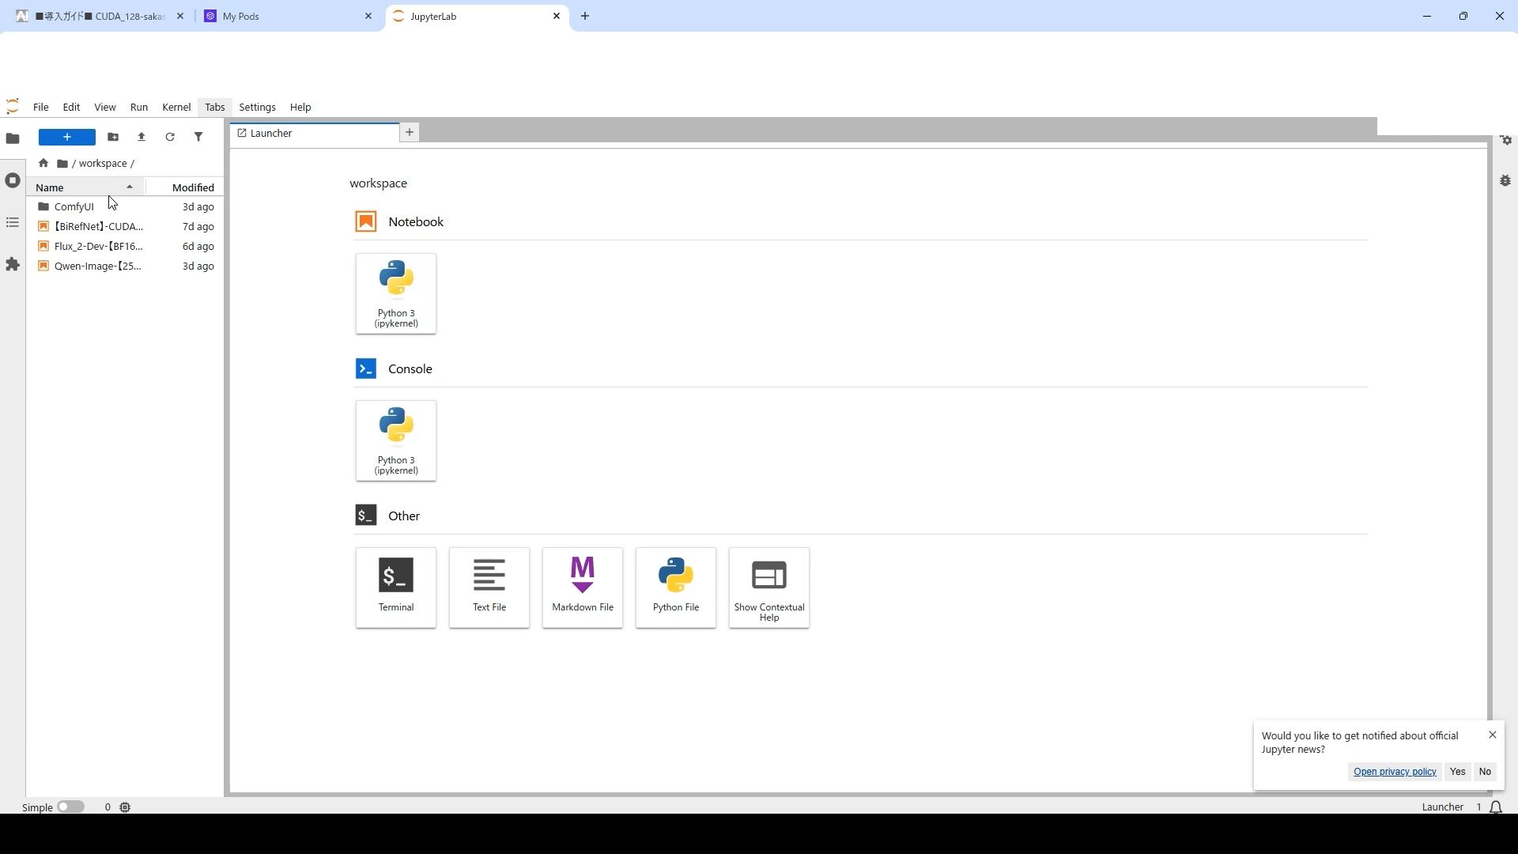1518x854 pixels.
Task: Open the Table of Contents sidebar
Action: pyautogui.click(x=13, y=223)
